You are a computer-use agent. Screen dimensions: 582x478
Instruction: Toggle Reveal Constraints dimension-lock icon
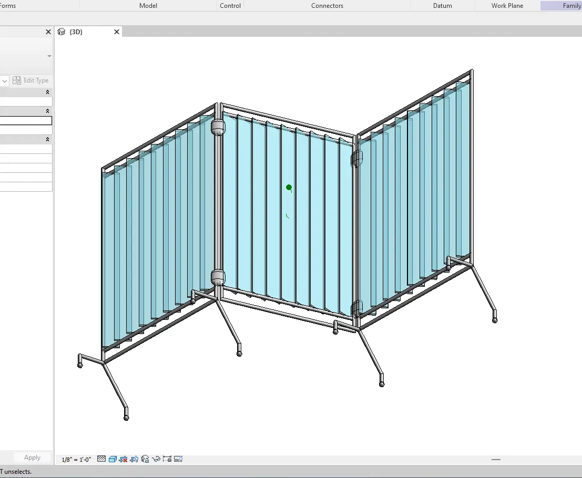[x=167, y=459]
